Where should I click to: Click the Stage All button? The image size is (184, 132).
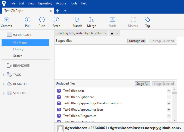coord(142,84)
